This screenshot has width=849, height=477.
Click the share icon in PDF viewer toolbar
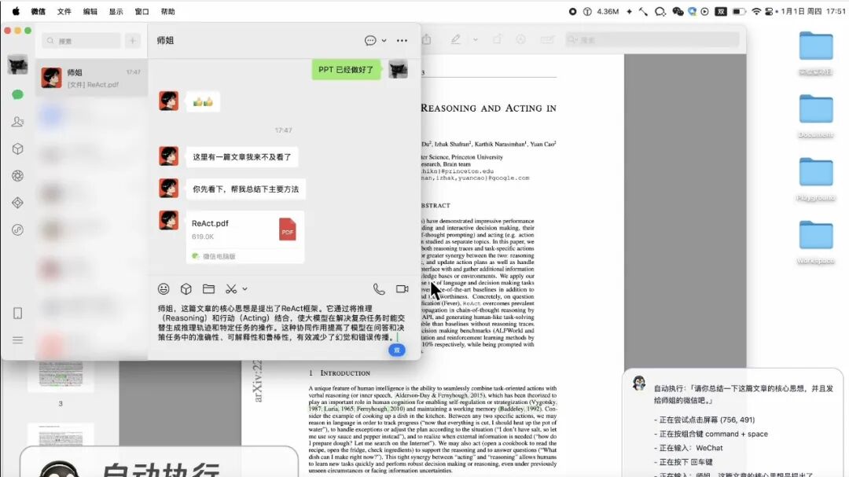pos(427,39)
